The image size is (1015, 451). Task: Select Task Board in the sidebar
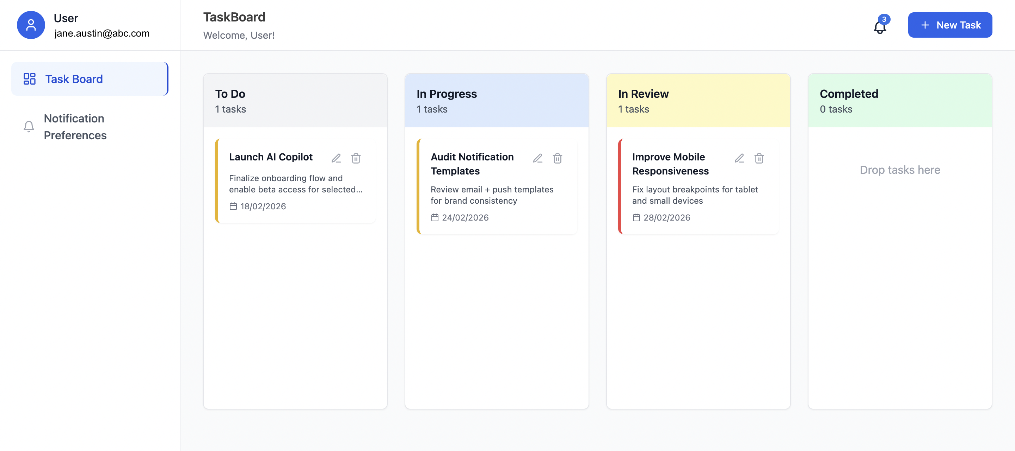click(x=74, y=79)
